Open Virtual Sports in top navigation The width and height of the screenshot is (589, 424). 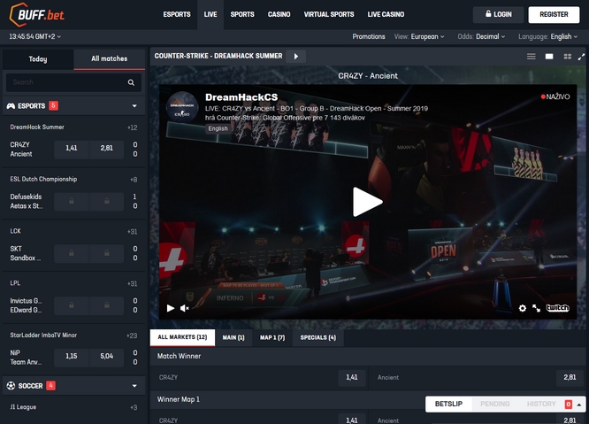click(329, 14)
